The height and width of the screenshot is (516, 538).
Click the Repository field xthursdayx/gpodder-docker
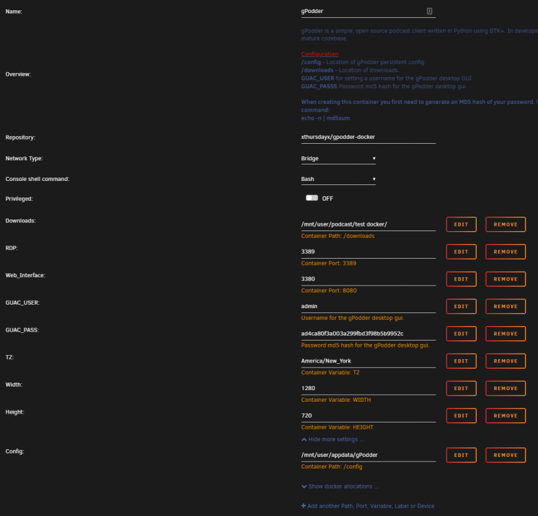(x=368, y=137)
